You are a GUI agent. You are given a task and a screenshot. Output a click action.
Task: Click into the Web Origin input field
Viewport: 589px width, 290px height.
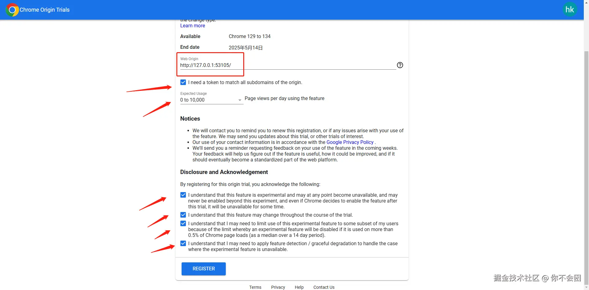[288, 65]
